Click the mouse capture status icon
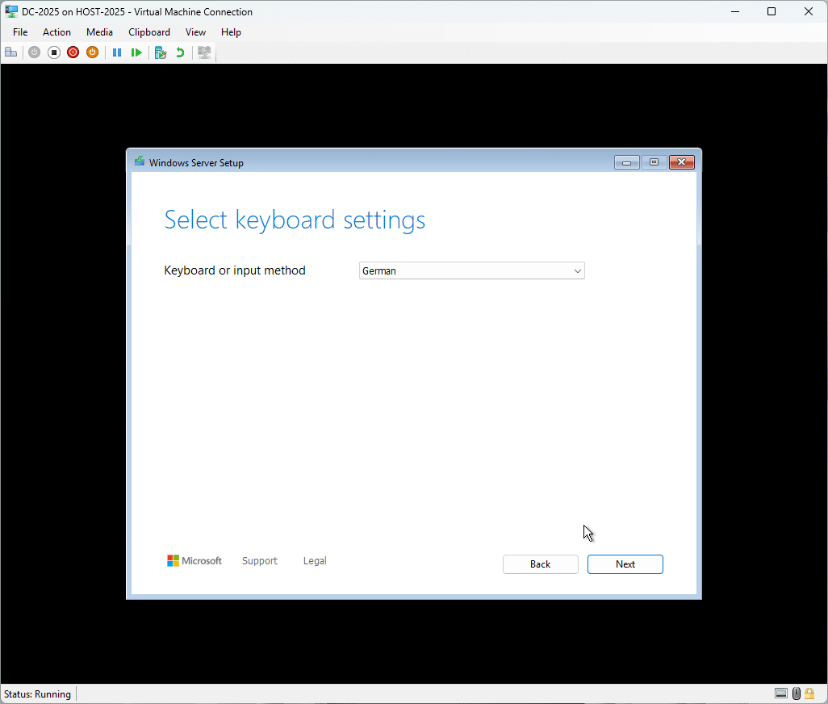 pyautogui.click(x=796, y=693)
